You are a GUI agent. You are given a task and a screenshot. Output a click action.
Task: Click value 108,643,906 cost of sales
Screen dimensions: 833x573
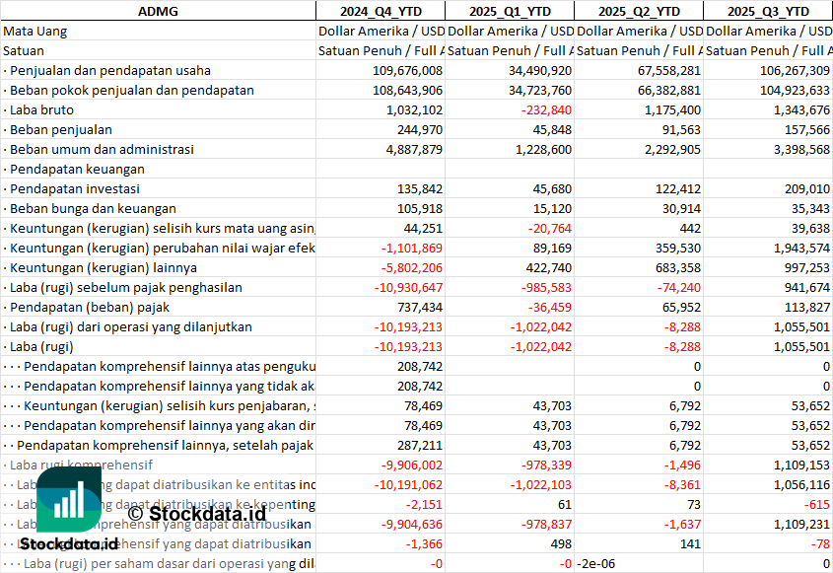407,91
